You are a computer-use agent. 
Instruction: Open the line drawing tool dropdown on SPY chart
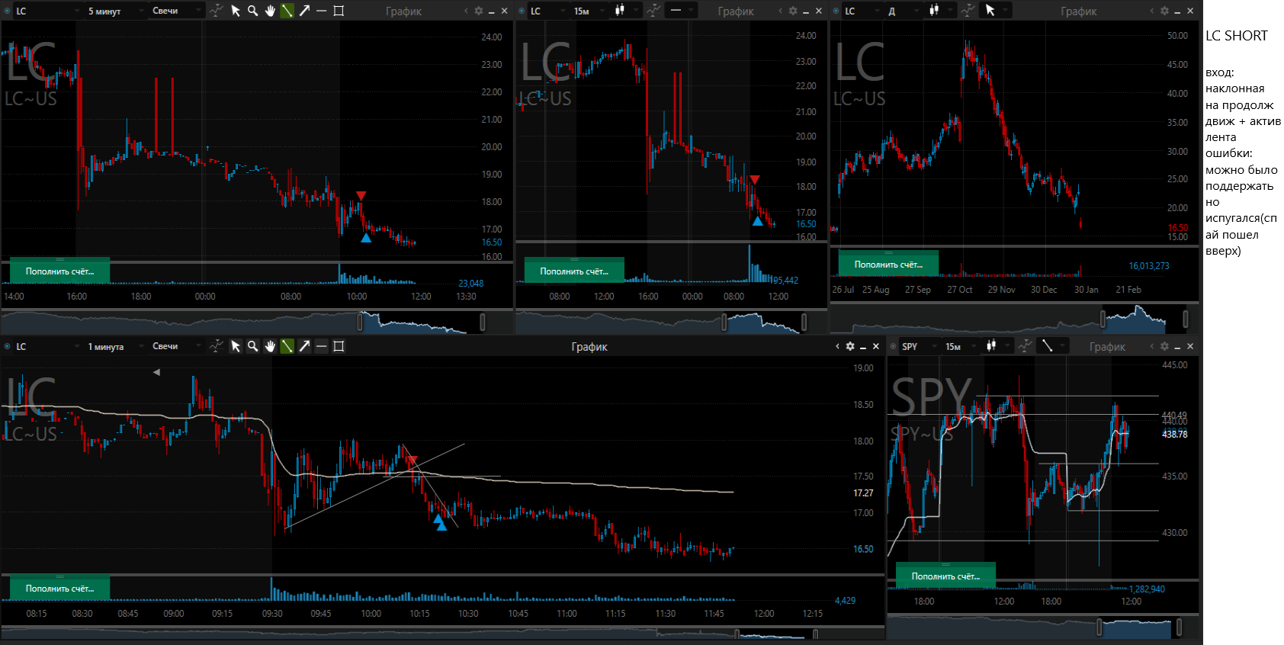(x=1054, y=346)
